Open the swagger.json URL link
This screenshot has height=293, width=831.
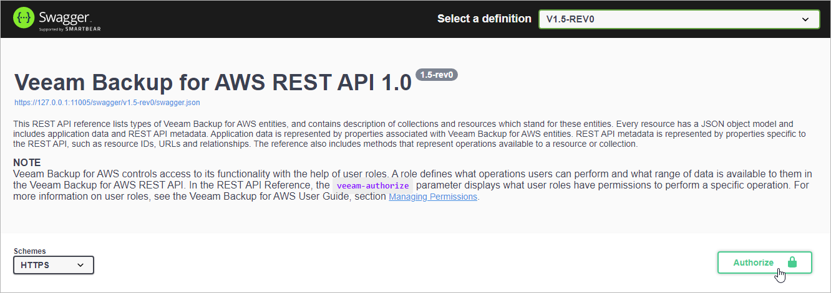107,103
